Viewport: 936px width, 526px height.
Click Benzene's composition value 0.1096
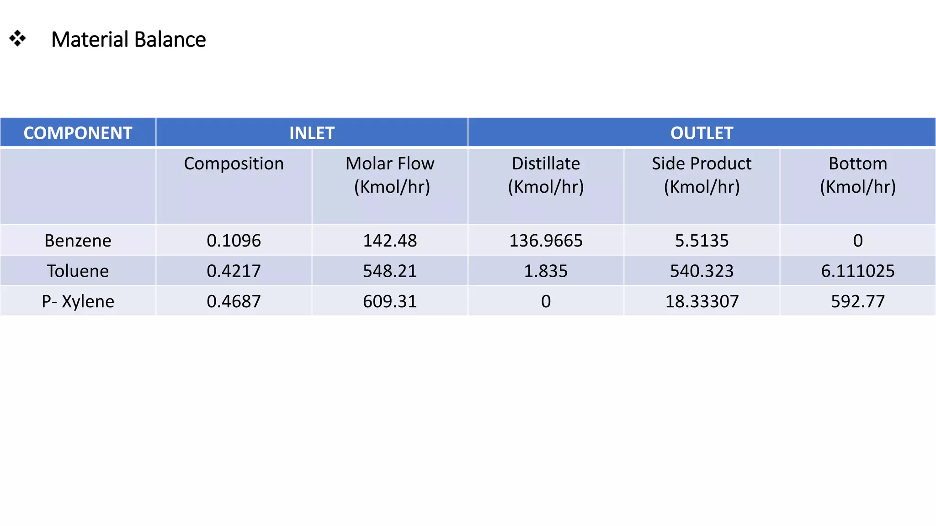[x=234, y=241]
